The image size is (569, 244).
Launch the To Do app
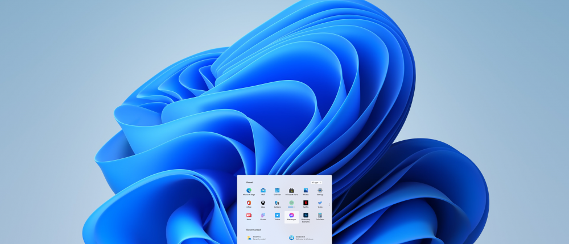coord(320,204)
